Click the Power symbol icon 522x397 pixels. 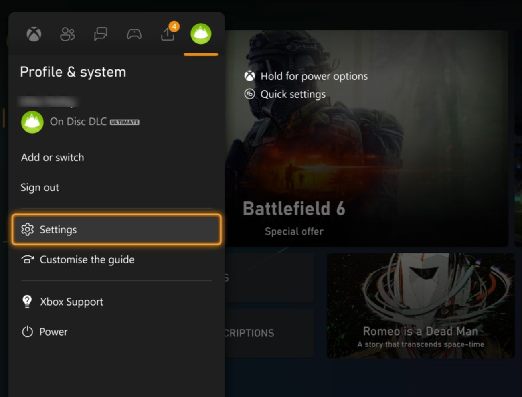[27, 332]
